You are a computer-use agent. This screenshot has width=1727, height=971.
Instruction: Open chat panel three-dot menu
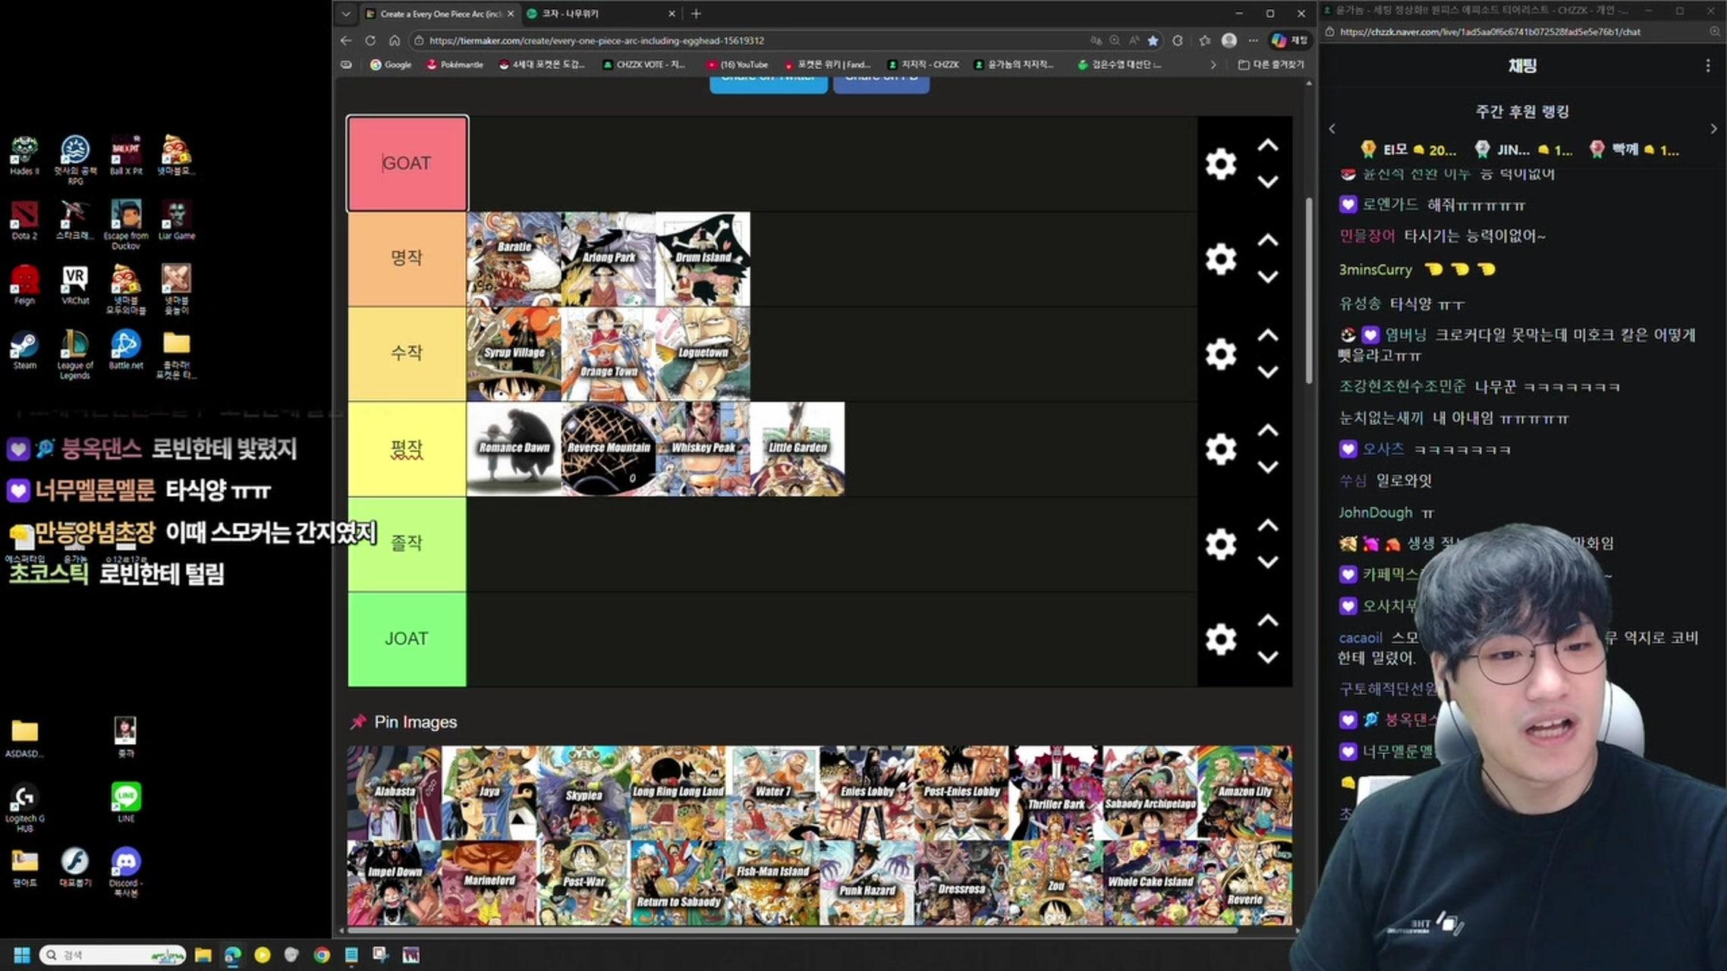pos(1707,66)
